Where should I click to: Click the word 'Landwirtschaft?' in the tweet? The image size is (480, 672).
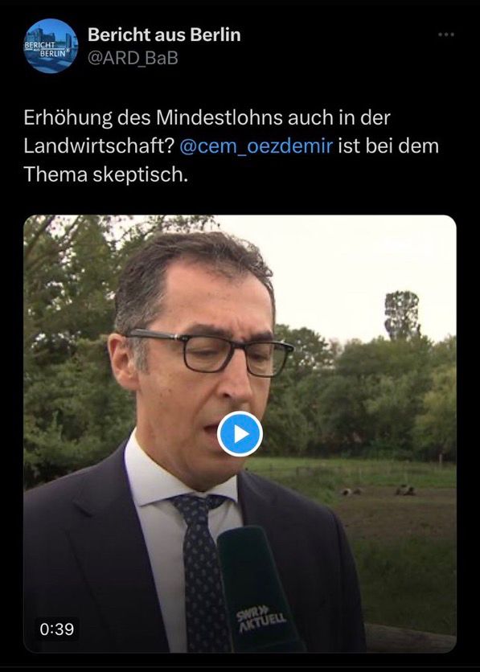tap(99, 146)
